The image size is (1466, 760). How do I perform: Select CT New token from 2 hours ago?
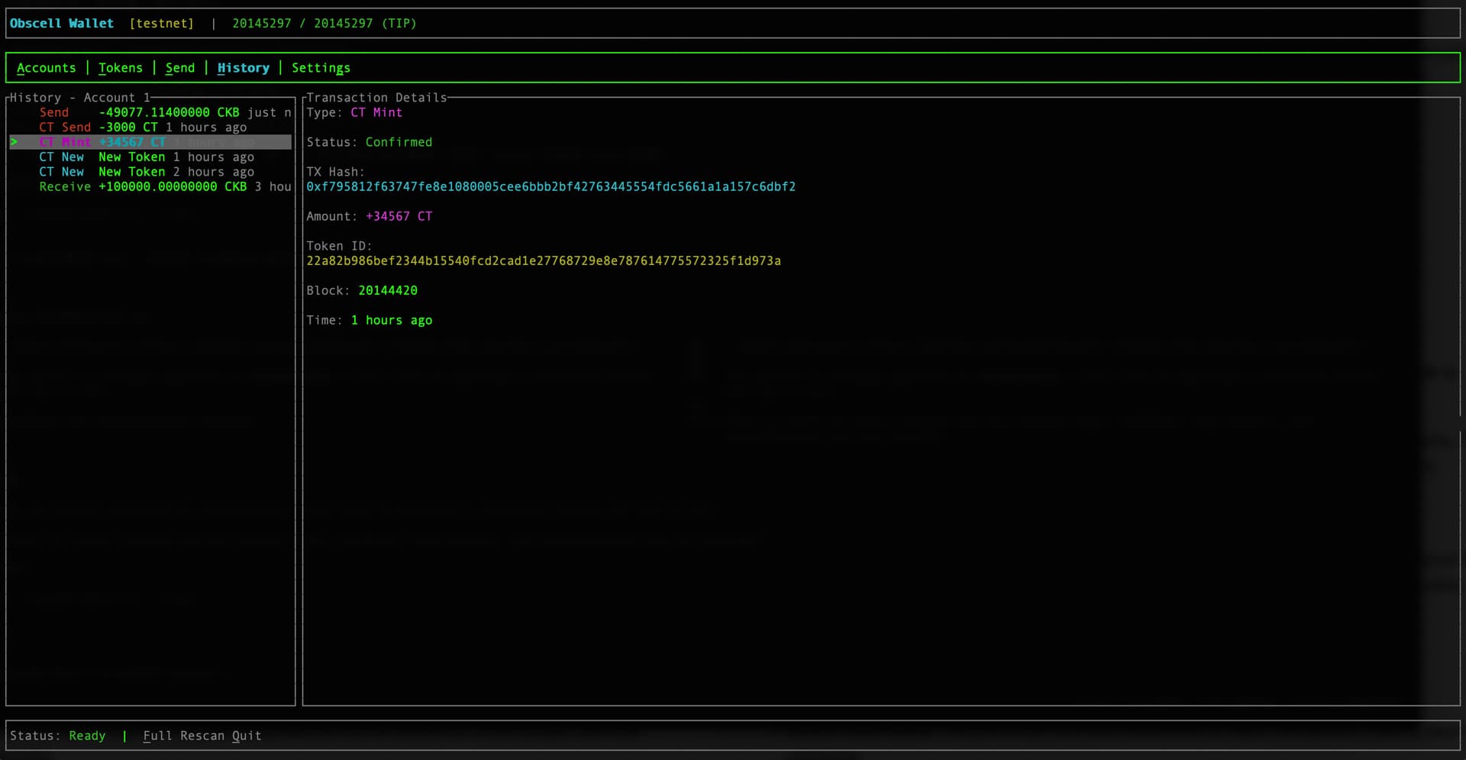click(x=146, y=172)
